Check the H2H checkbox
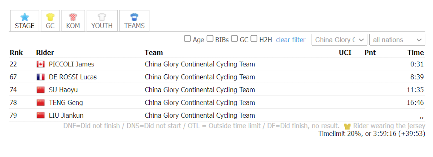433x157 pixels. [x=254, y=39]
